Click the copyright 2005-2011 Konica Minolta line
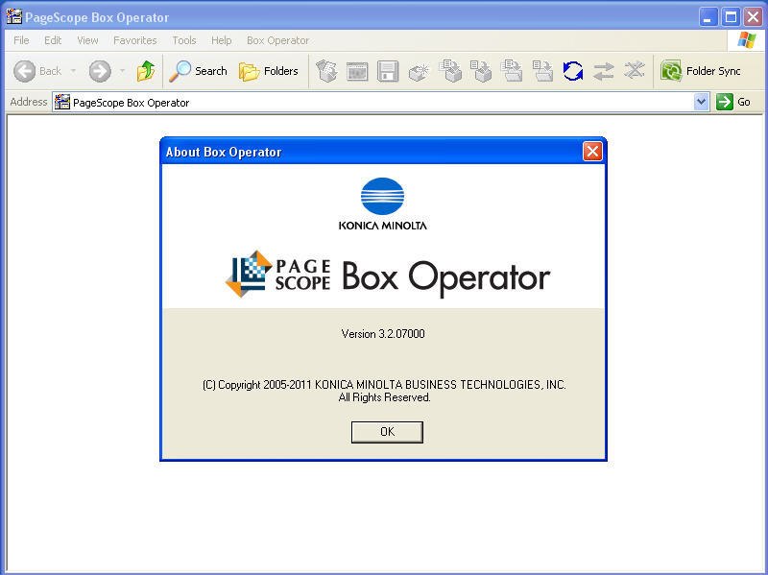This screenshot has height=575, width=768. pyautogui.click(x=384, y=385)
